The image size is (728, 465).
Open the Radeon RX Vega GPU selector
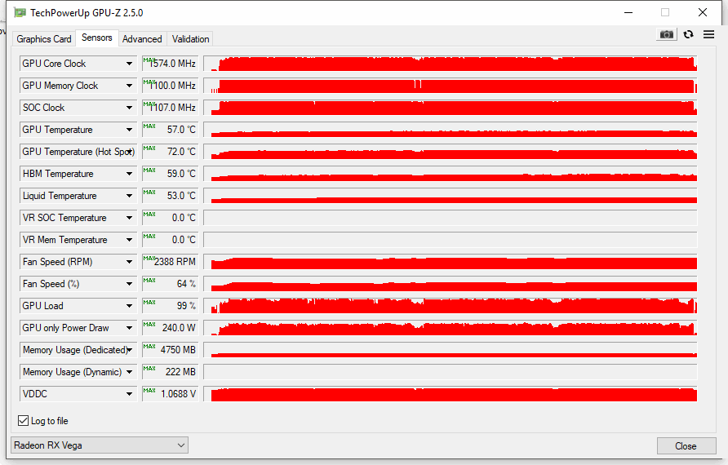click(x=100, y=445)
